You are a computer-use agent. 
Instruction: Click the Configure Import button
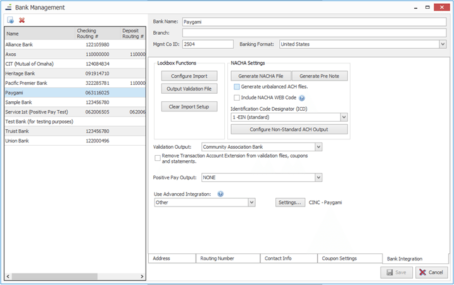189,76
